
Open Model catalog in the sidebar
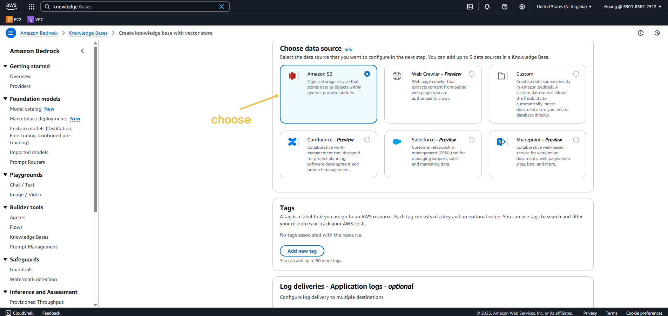(x=26, y=109)
